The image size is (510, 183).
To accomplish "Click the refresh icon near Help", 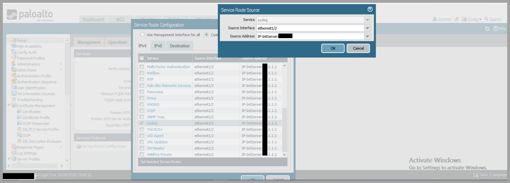I will (487, 29).
